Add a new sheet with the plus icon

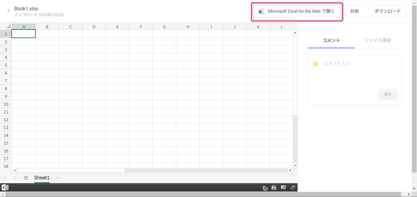coord(58,178)
